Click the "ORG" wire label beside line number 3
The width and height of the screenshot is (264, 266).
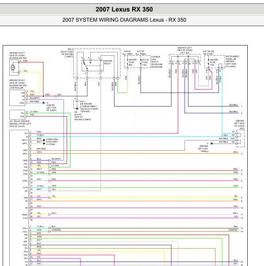tap(235, 152)
